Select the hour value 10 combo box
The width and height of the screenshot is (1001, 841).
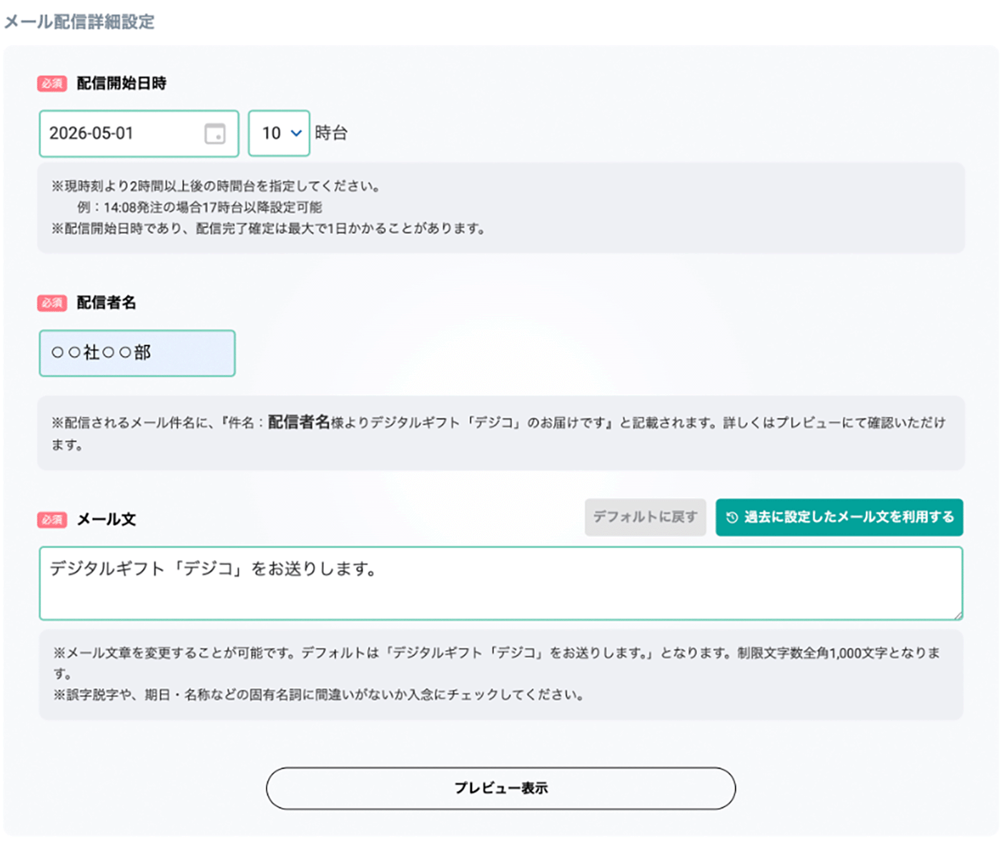[278, 134]
